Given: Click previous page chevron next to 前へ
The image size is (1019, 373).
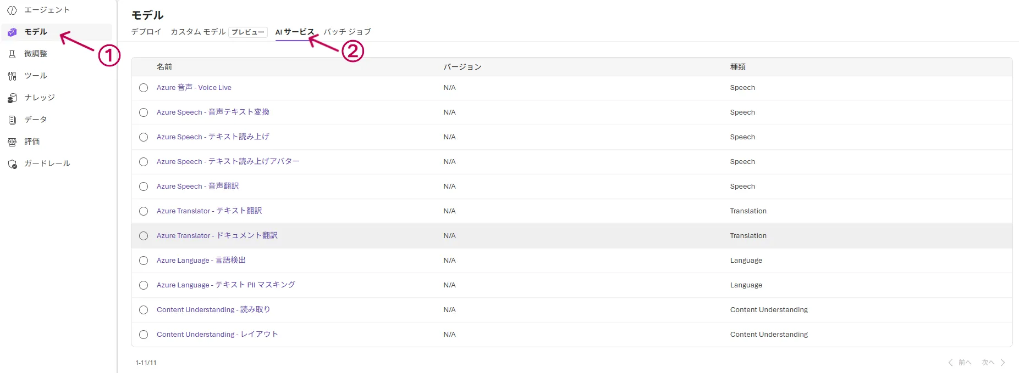Looking at the screenshot, I should pyautogui.click(x=950, y=363).
